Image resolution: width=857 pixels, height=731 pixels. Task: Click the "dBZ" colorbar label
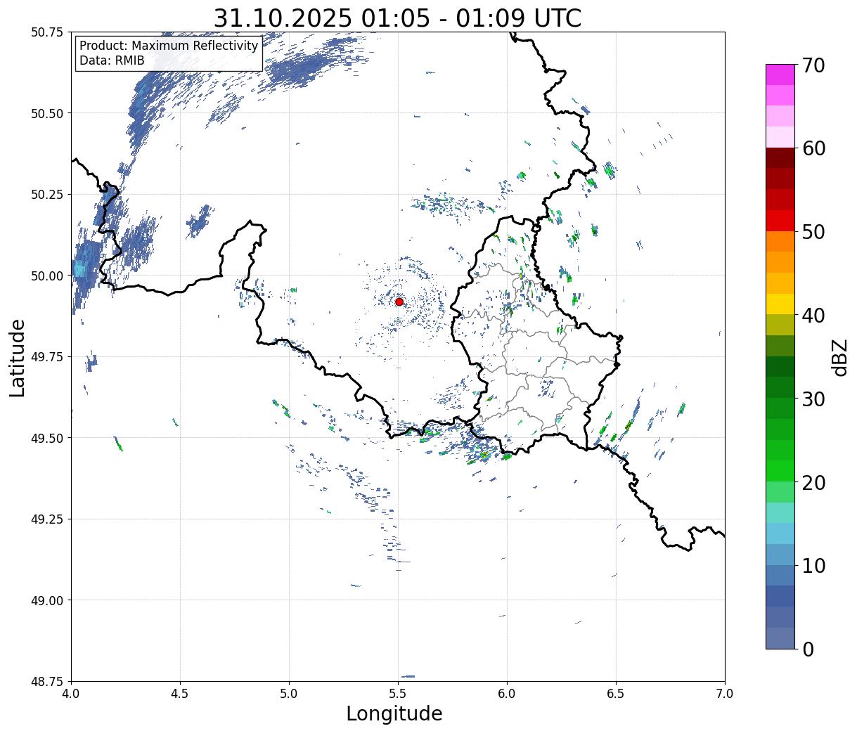(x=839, y=356)
